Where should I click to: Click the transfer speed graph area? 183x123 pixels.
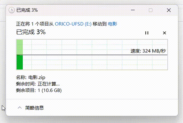(x=92, y=55)
